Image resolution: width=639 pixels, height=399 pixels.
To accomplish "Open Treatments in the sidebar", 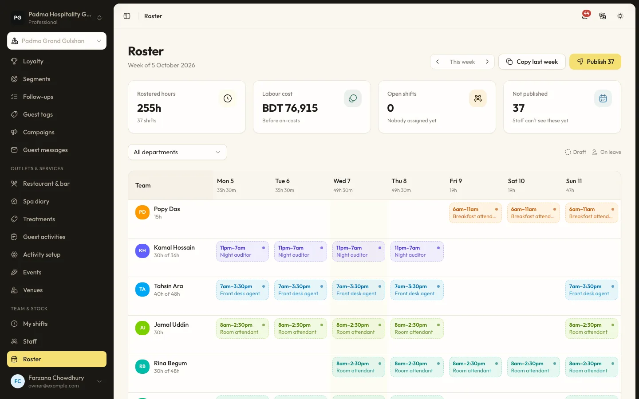I will click(x=57, y=219).
